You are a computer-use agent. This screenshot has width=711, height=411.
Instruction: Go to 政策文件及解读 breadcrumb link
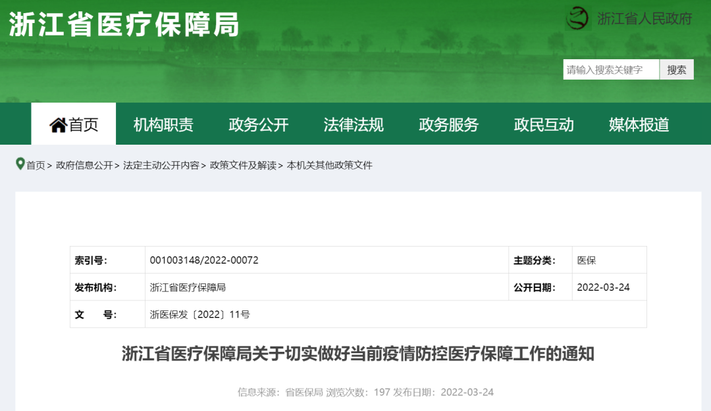[243, 166]
